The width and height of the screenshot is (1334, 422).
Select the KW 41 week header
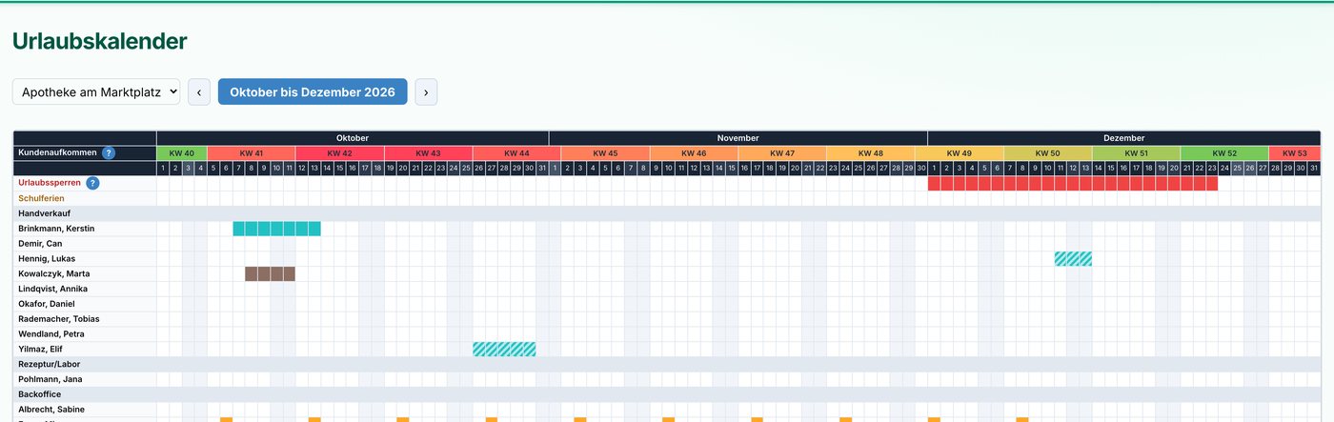[x=252, y=153]
